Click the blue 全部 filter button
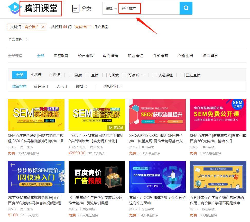This screenshot has height=222, width=250. click(x=20, y=75)
